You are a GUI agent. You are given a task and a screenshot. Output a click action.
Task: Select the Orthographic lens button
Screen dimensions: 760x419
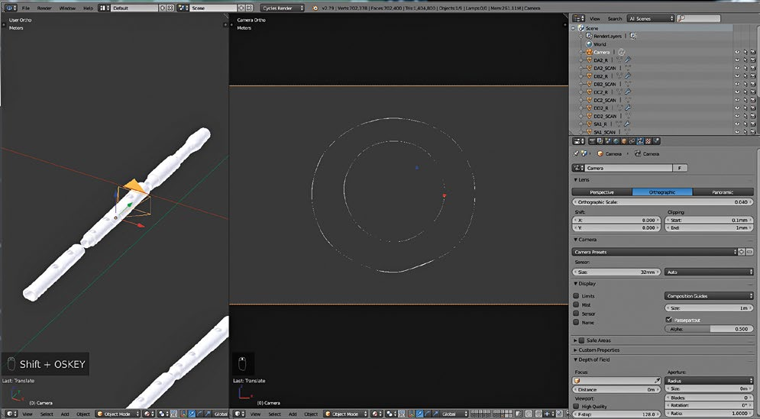tap(662, 192)
